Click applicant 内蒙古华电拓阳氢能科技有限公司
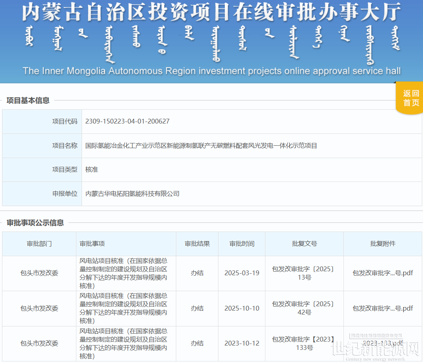This screenshot has width=423, height=363. [x=133, y=194]
